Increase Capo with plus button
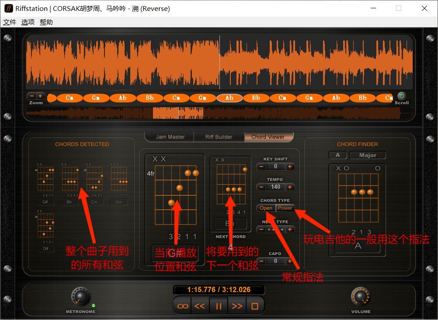 (290, 261)
